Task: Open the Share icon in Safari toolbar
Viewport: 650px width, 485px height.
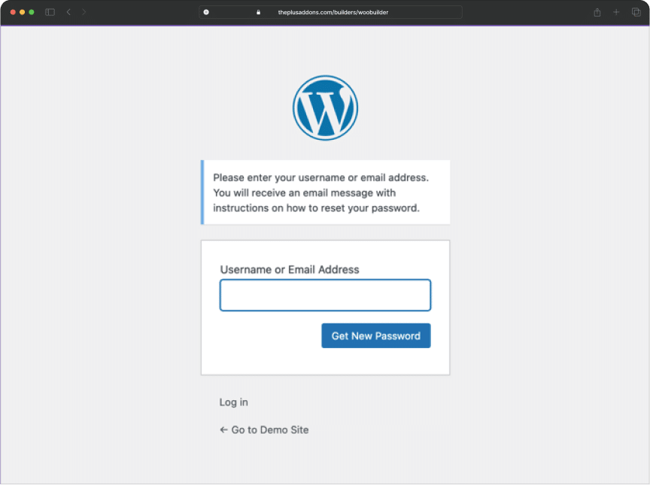Action: pyautogui.click(x=597, y=12)
